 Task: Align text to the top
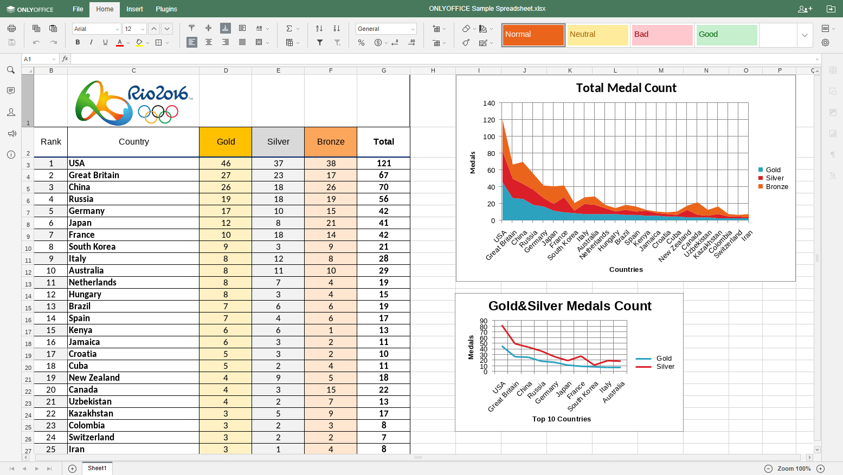[x=191, y=28]
